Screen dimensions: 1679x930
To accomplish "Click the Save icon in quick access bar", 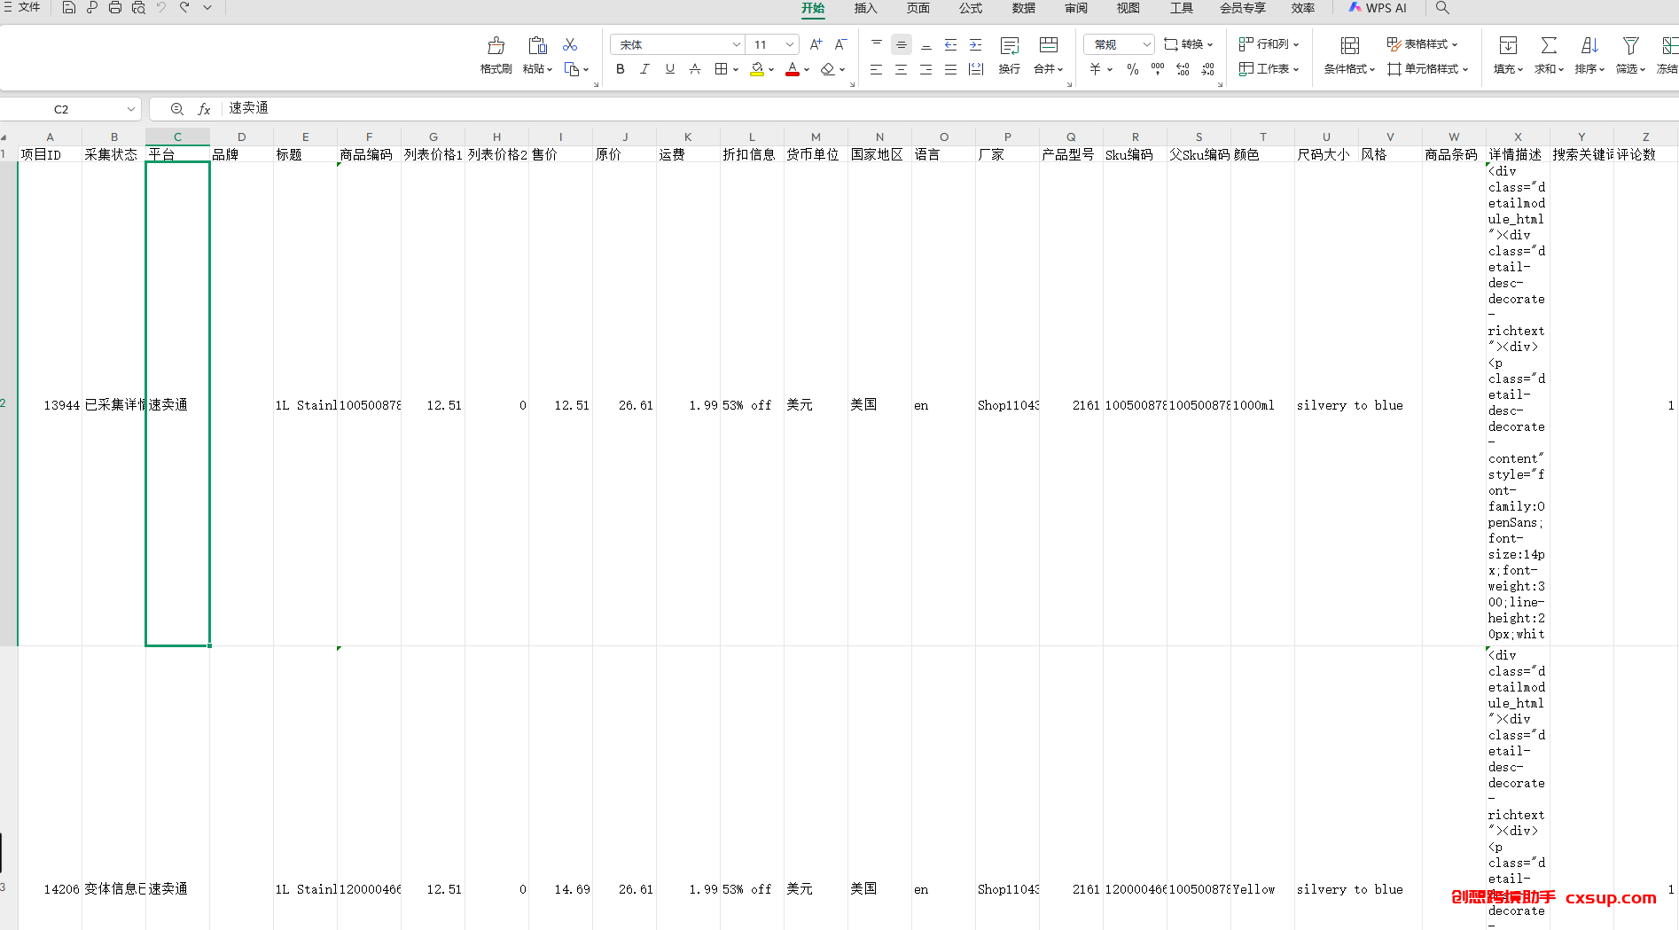I will (68, 8).
